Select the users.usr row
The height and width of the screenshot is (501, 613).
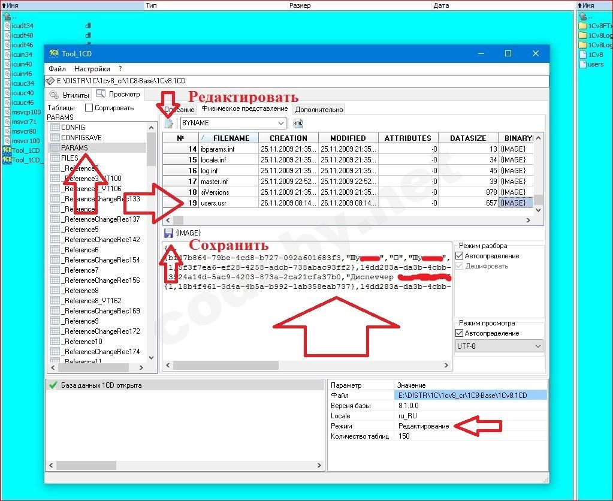(x=348, y=203)
